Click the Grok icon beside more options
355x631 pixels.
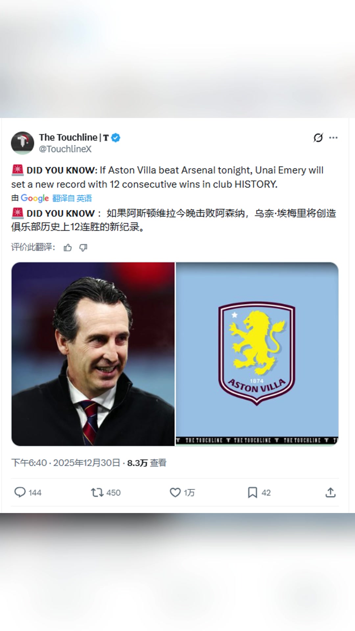pos(318,138)
